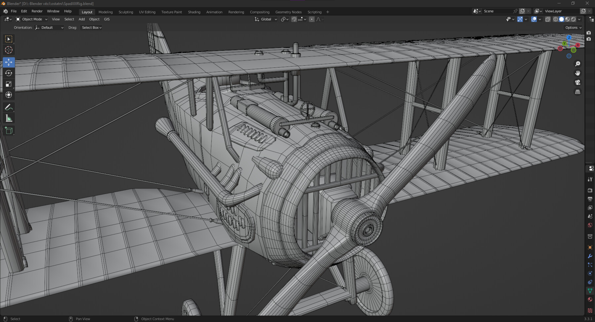
Task: Click the Z axis on the navigation gizmo
Action: click(569, 38)
